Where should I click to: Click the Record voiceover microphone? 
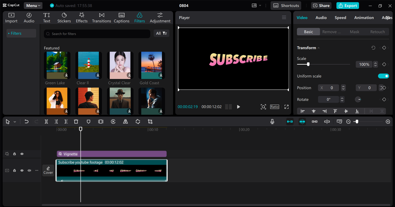(272, 122)
